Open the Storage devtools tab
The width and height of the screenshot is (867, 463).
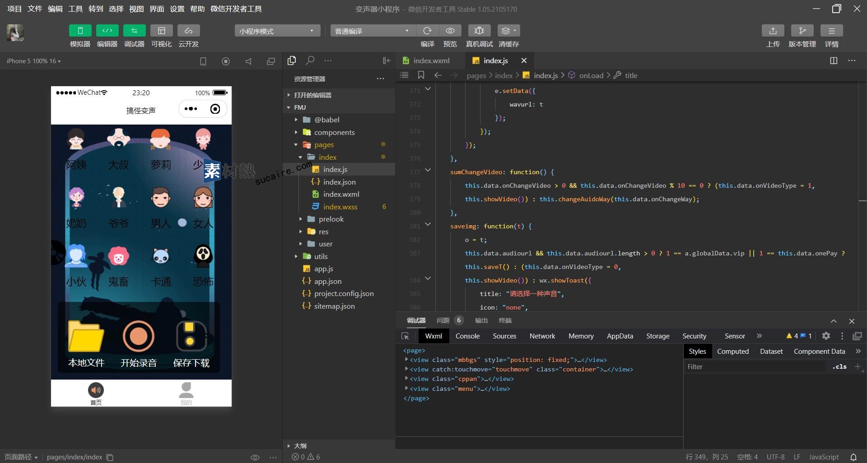pyautogui.click(x=657, y=336)
